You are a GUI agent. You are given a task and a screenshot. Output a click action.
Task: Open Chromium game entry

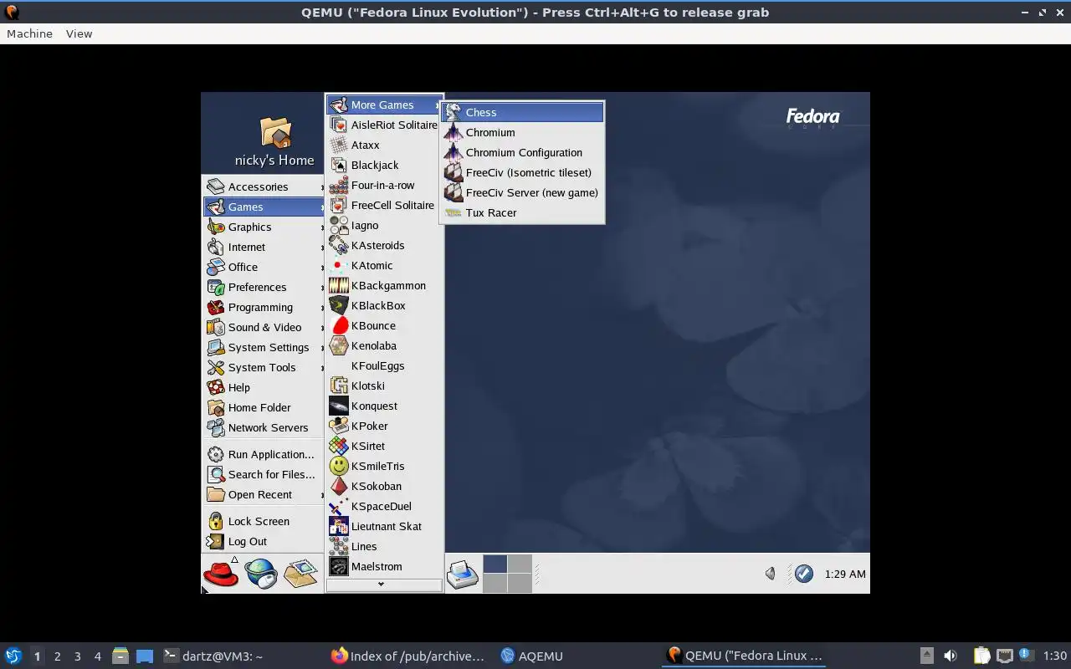coord(522,132)
